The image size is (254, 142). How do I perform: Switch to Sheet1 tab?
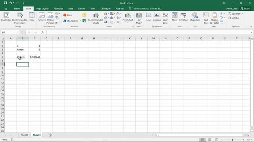point(25,135)
